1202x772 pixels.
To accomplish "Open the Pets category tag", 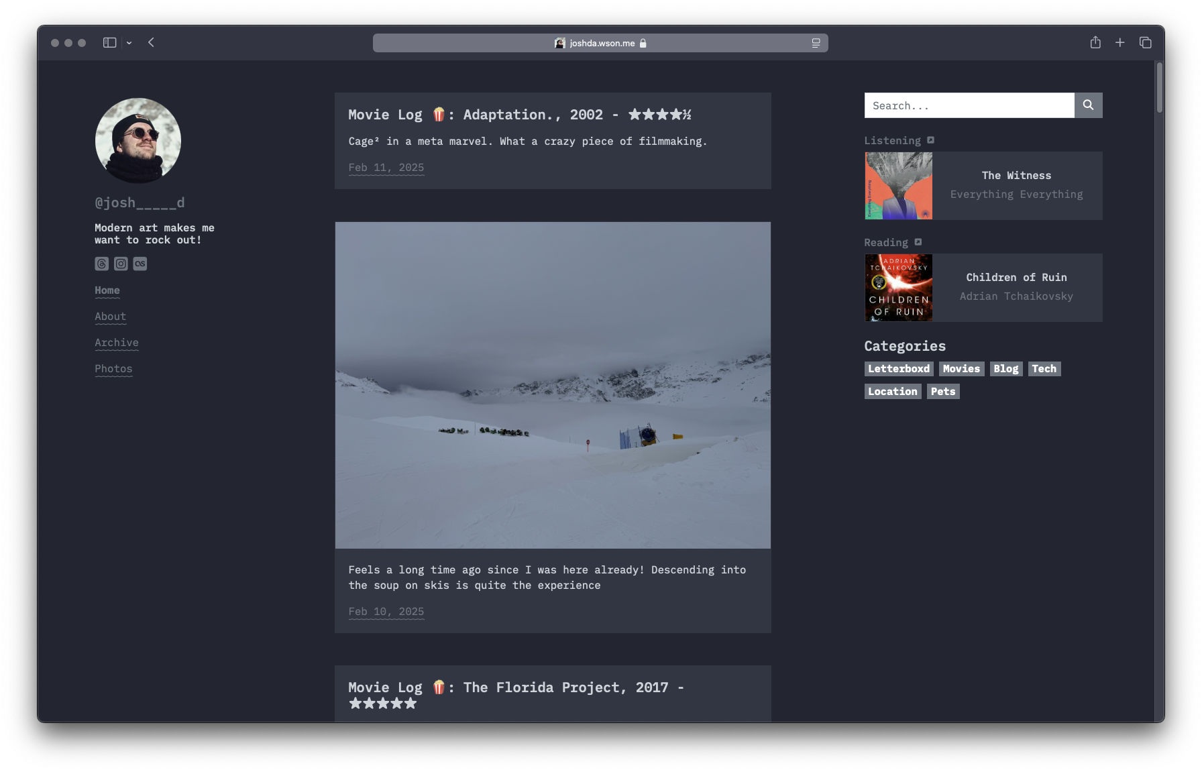I will click(x=943, y=391).
